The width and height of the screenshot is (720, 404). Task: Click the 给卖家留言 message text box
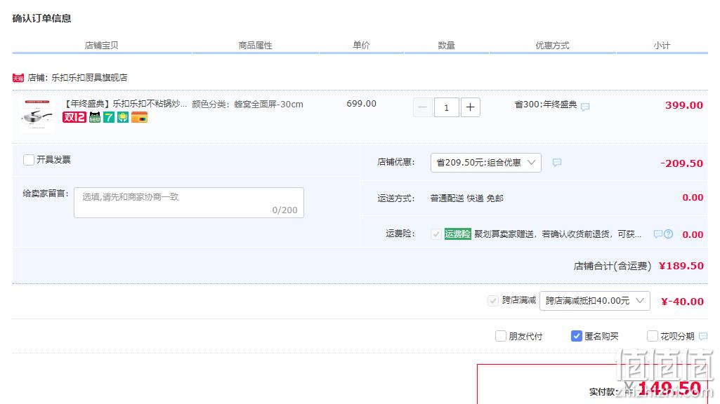(189, 203)
